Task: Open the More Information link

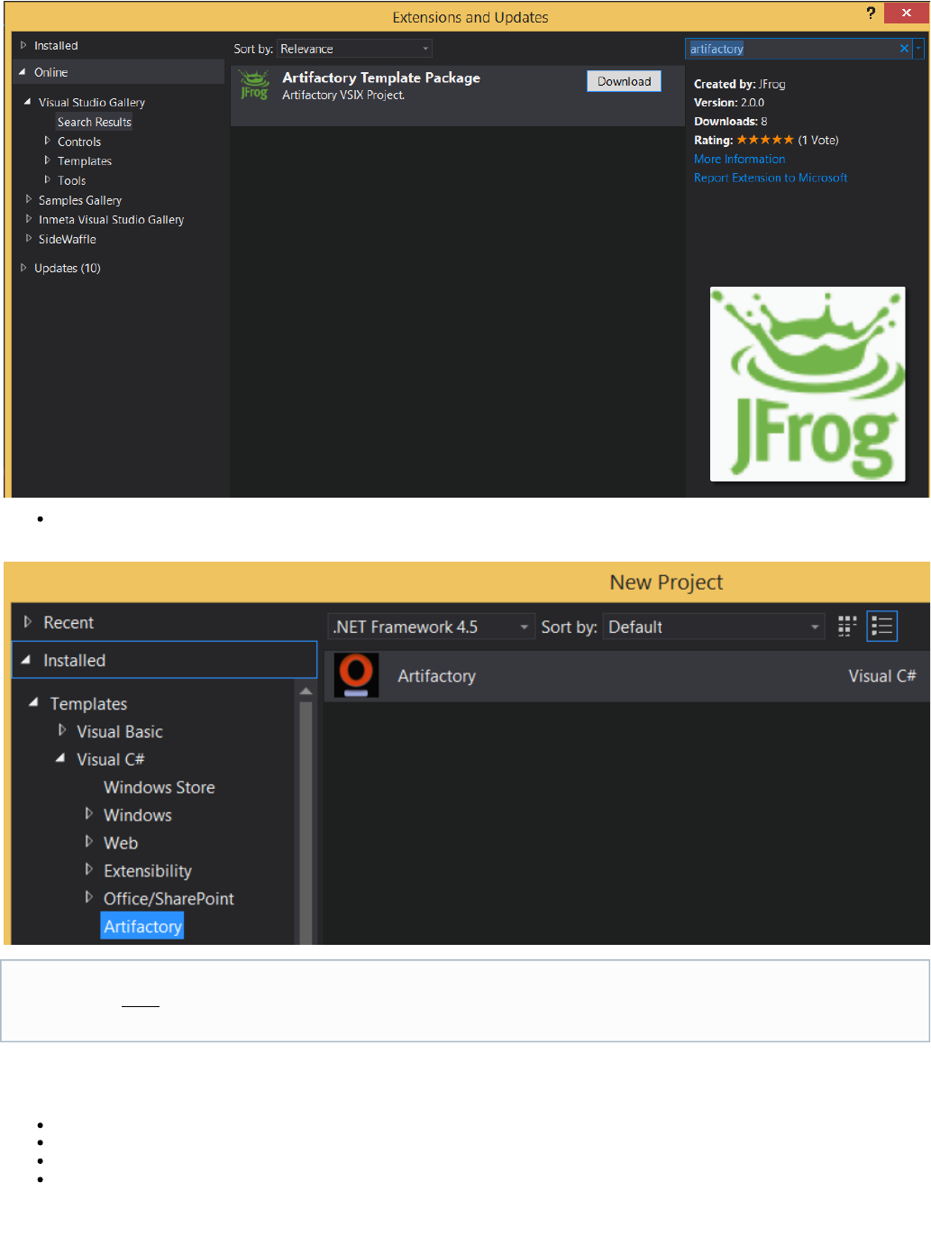Action: click(x=739, y=159)
